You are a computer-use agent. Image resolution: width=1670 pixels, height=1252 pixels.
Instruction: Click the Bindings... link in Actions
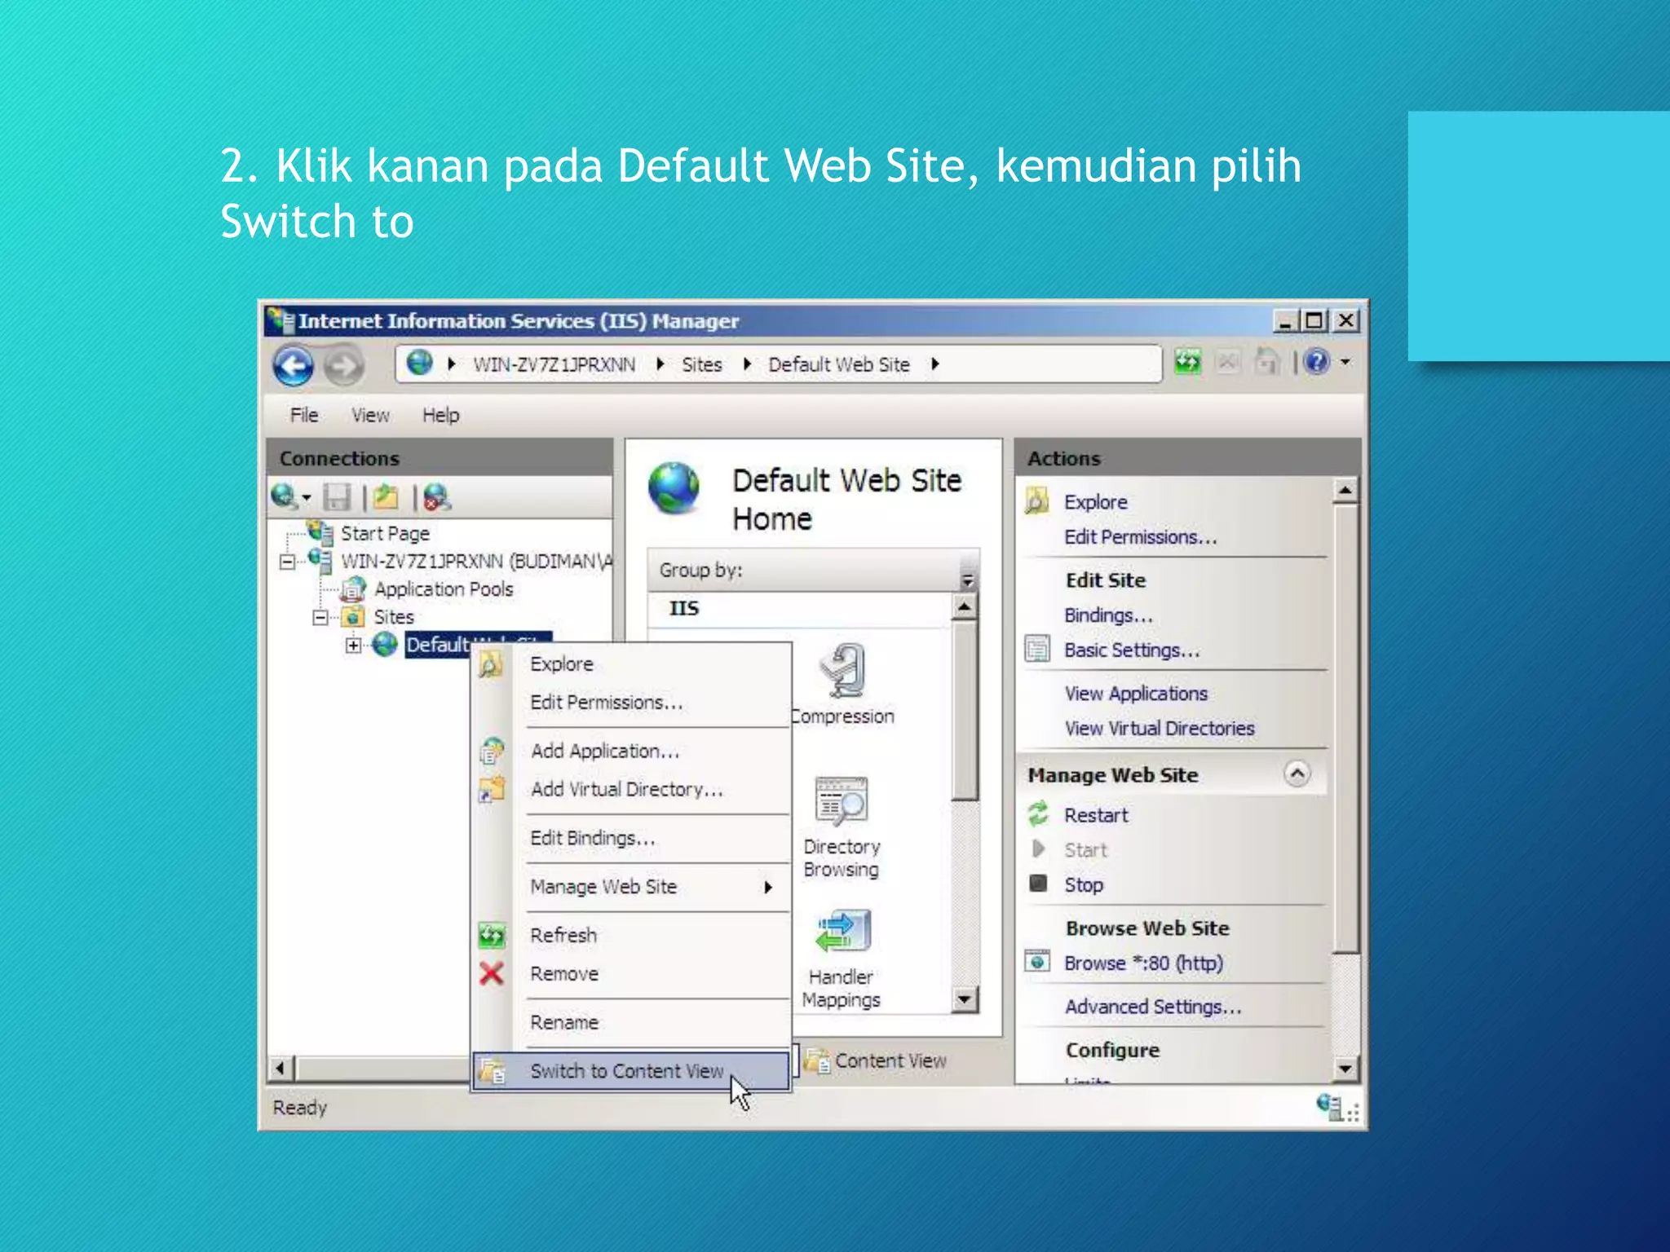(x=1108, y=615)
